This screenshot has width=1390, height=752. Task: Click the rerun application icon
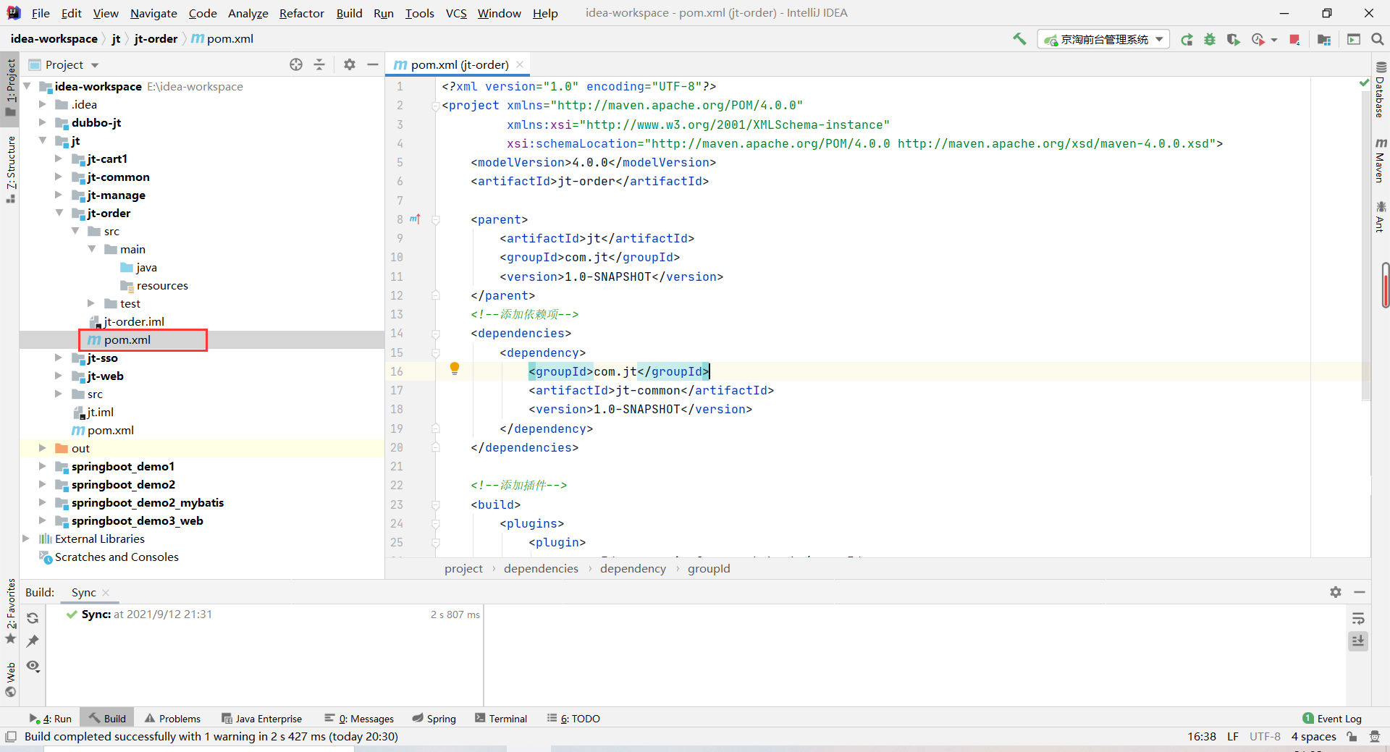pos(1187,39)
